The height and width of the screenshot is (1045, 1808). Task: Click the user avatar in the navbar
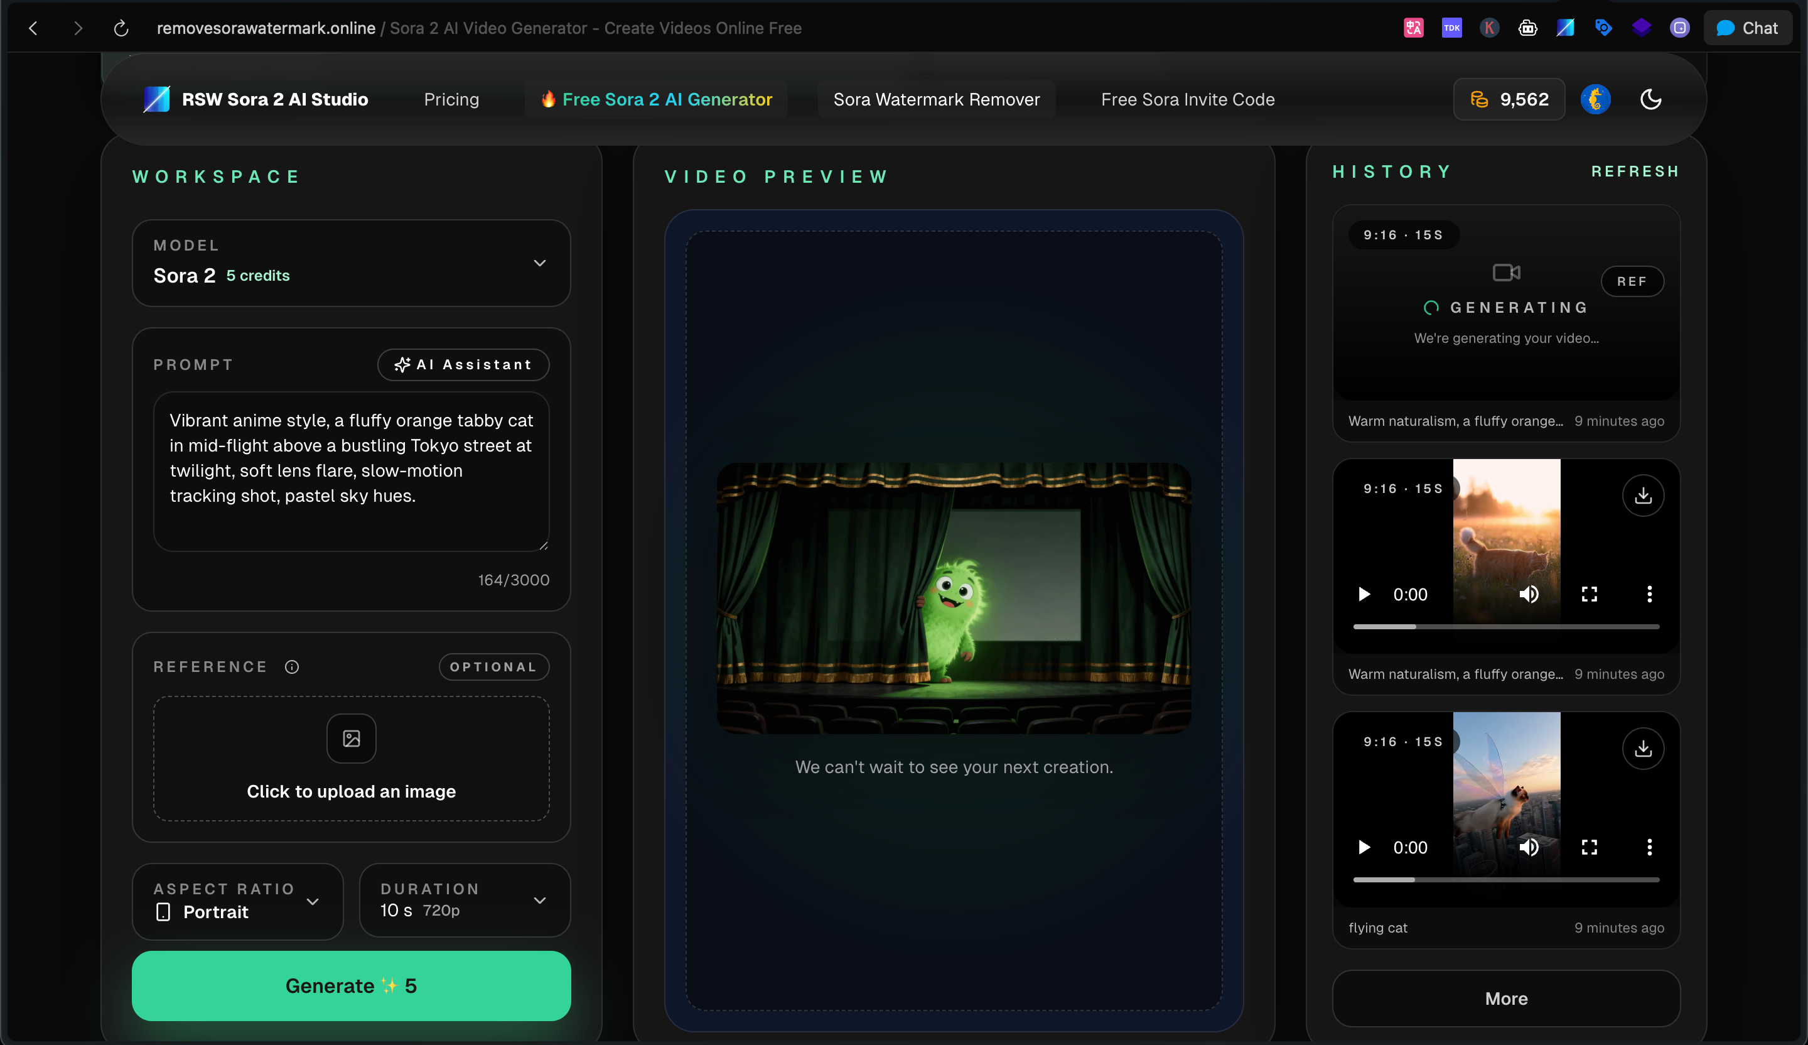[x=1596, y=99]
